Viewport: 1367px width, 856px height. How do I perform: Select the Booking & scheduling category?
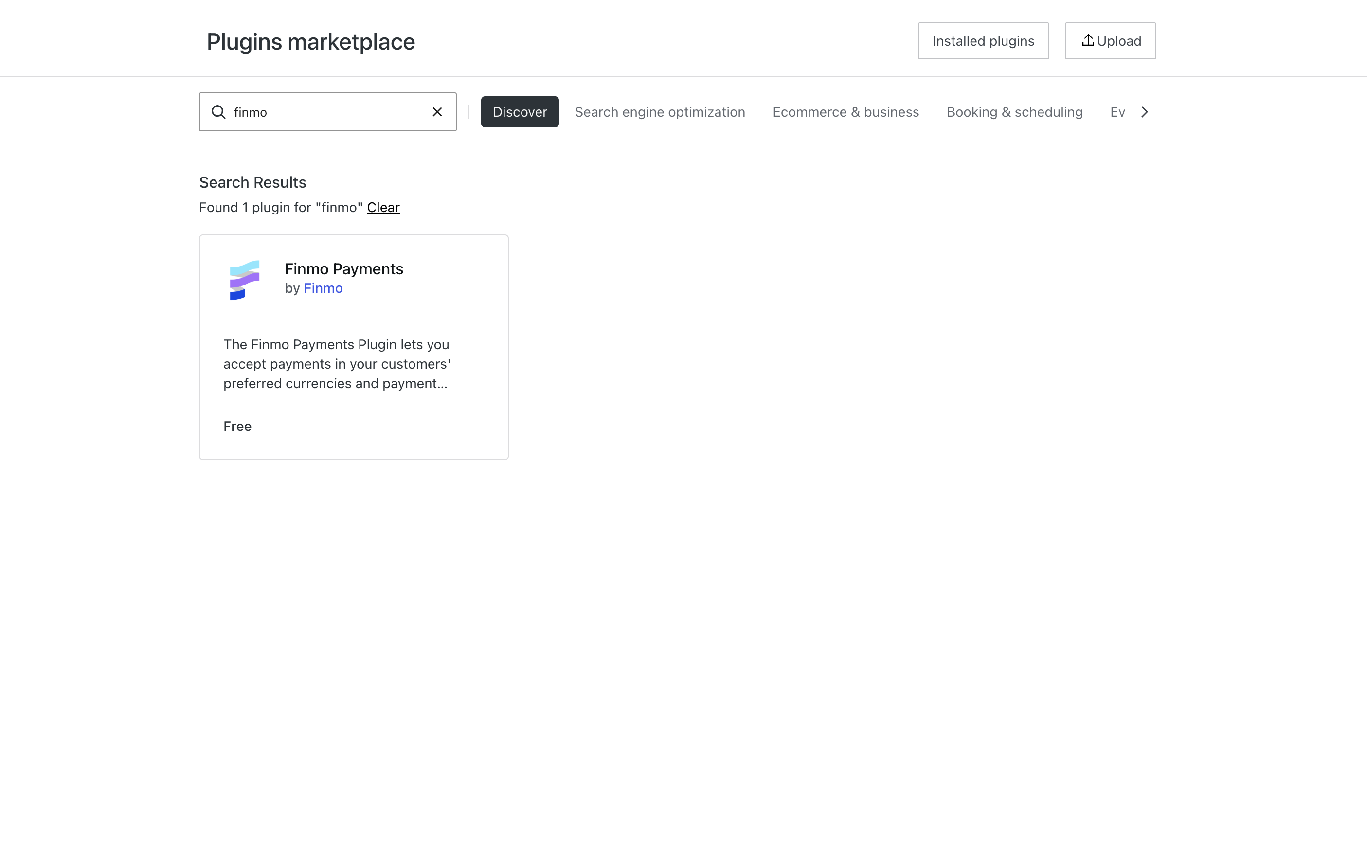[x=1014, y=112]
